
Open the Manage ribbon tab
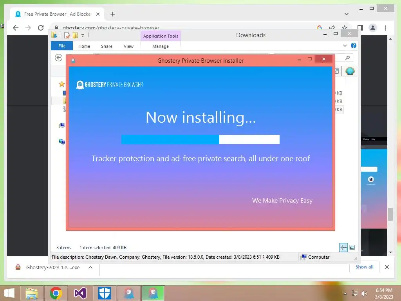tap(160, 46)
